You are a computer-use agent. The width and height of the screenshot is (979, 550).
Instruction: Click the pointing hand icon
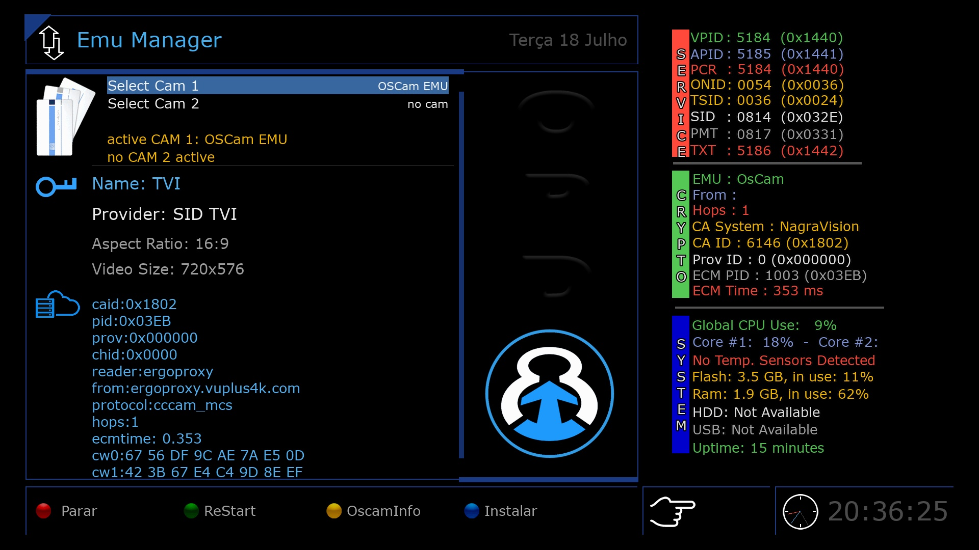[673, 511]
